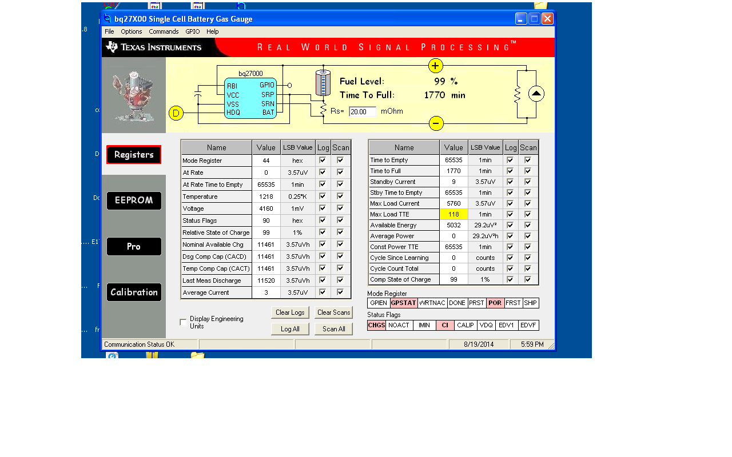This screenshot has width=732, height=457.
Task: Toggle Scan checkbox for Relative State of Charge
Action: point(340,232)
